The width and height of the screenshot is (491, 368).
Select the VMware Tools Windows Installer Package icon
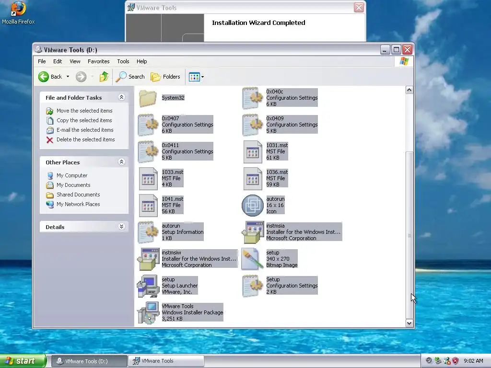pyautogui.click(x=148, y=312)
